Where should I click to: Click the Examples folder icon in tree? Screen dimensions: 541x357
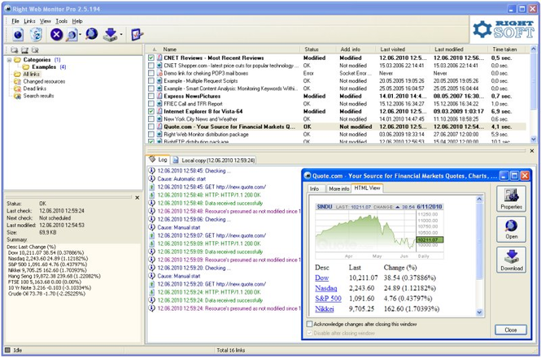[x=26, y=67]
